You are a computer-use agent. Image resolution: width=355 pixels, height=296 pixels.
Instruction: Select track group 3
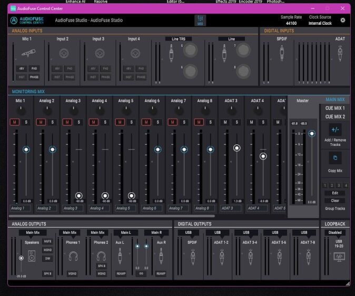point(339,185)
